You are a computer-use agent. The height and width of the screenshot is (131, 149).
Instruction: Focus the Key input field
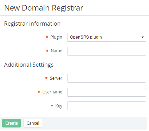coord(106,106)
